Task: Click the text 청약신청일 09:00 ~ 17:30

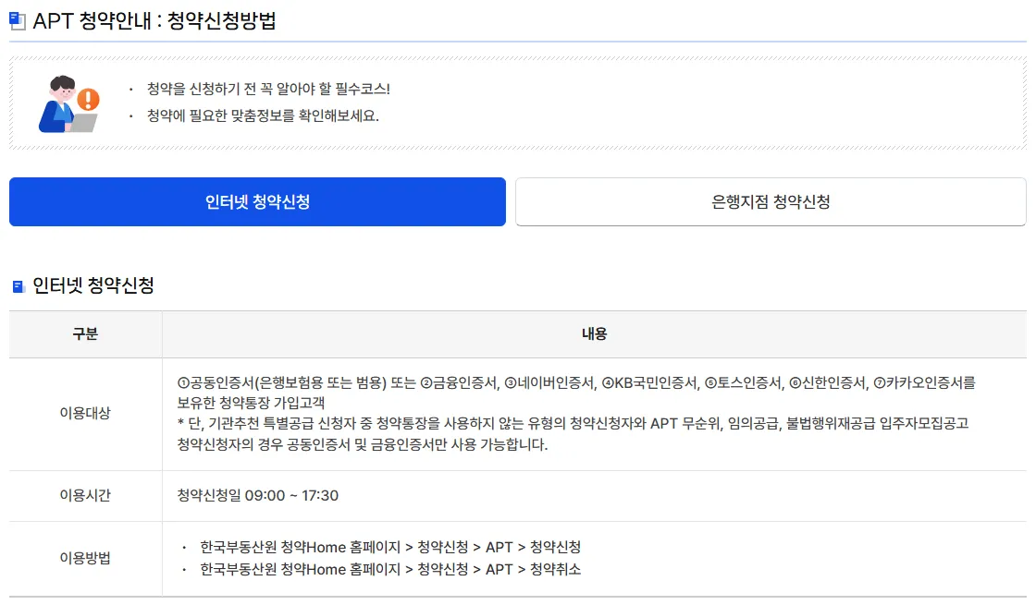Action: click(258, 495)
